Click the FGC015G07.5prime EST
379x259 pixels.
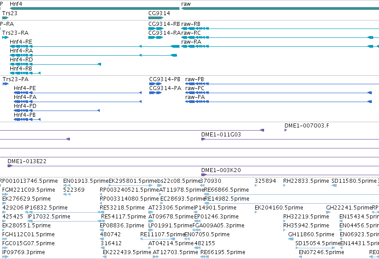click(x=28, y=243)
